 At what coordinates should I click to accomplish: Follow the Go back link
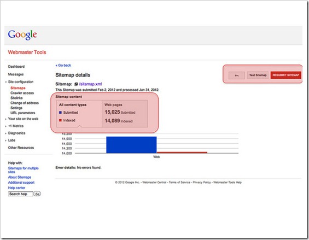pyautogui.click(x=63, y=65)
